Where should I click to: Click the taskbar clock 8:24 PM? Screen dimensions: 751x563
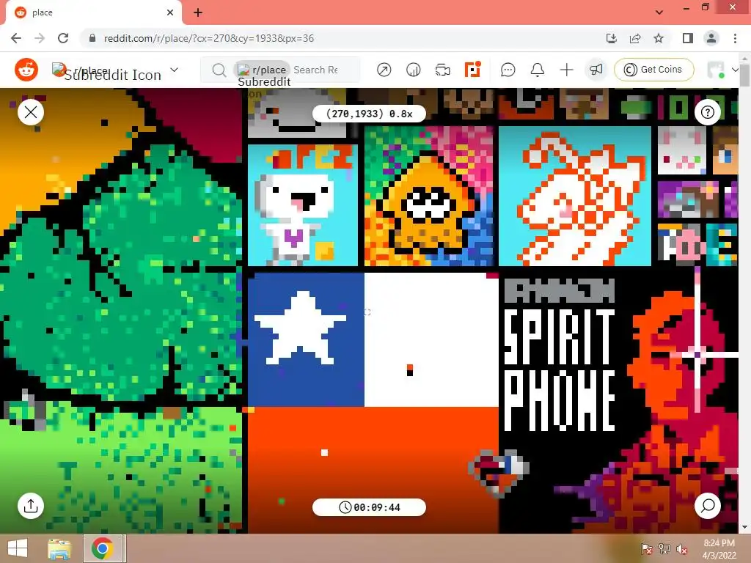(719, 548)
